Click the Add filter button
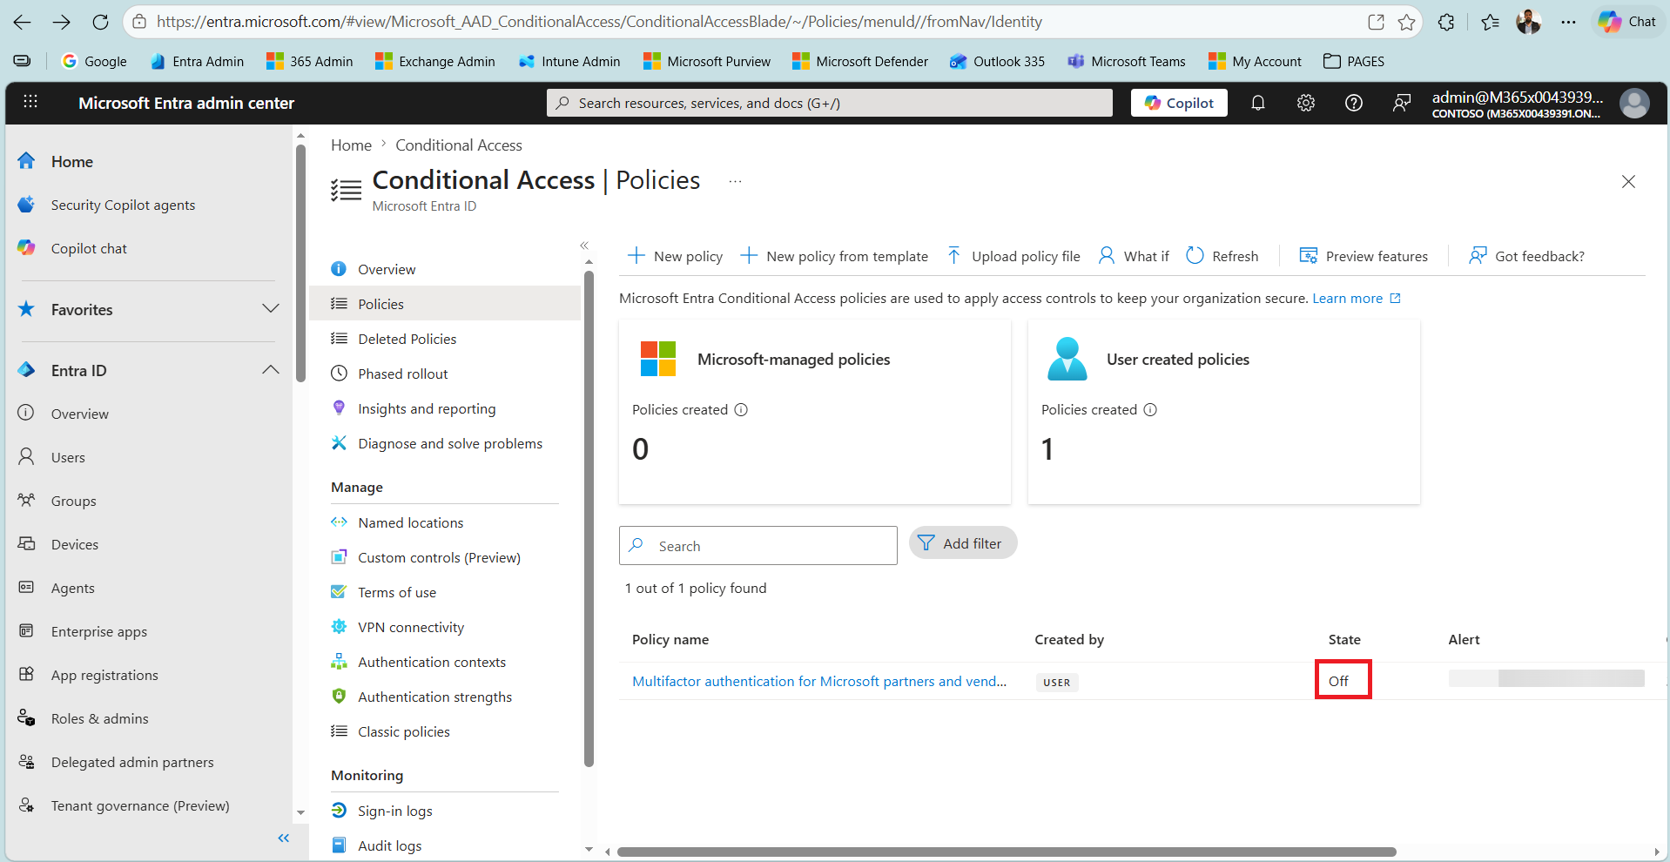Screen dimensions: 1670x862 click(x=963, y=543)
